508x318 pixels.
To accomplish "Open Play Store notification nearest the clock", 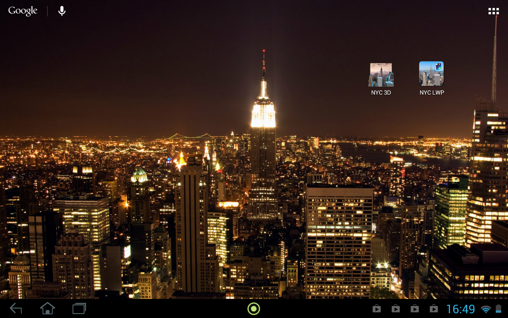I will [434, 308].
